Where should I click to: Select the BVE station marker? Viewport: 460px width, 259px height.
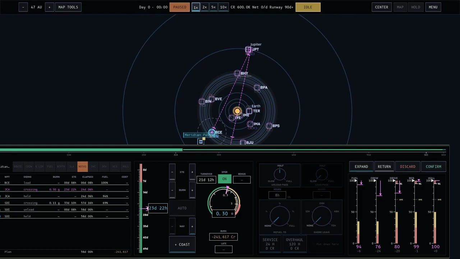[212, 99]
